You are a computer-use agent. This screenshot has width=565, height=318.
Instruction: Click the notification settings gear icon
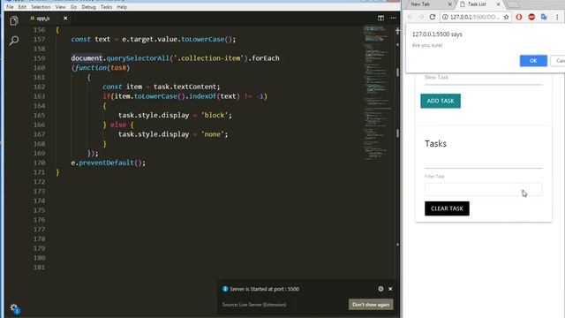pos(380,289)
